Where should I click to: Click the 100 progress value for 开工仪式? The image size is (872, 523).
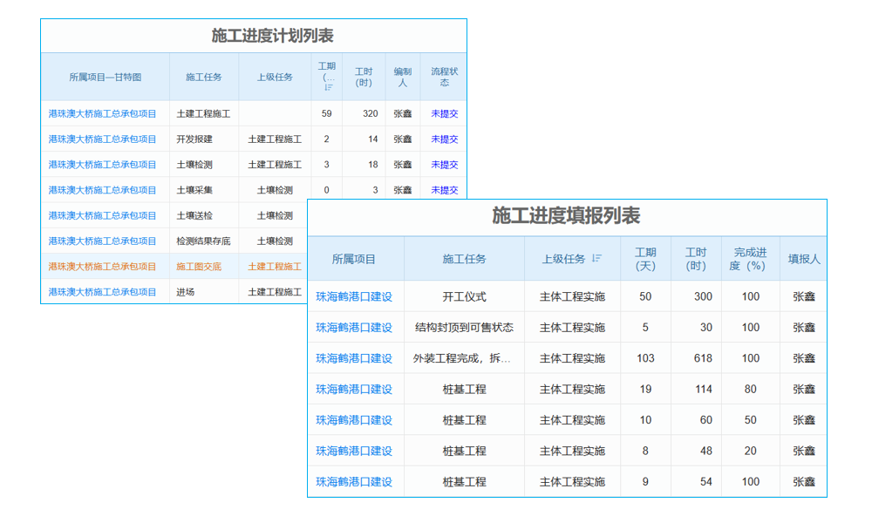(x=750, y=296)
